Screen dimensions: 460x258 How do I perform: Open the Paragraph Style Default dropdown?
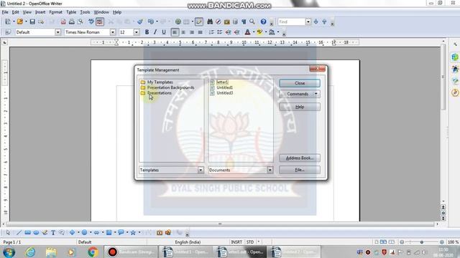click(57, 32)
